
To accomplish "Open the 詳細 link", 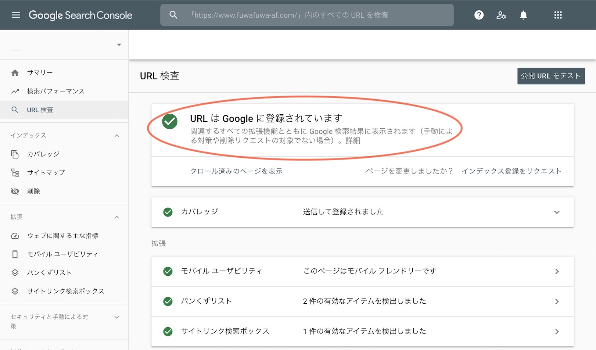I will [x=353, y=141].
